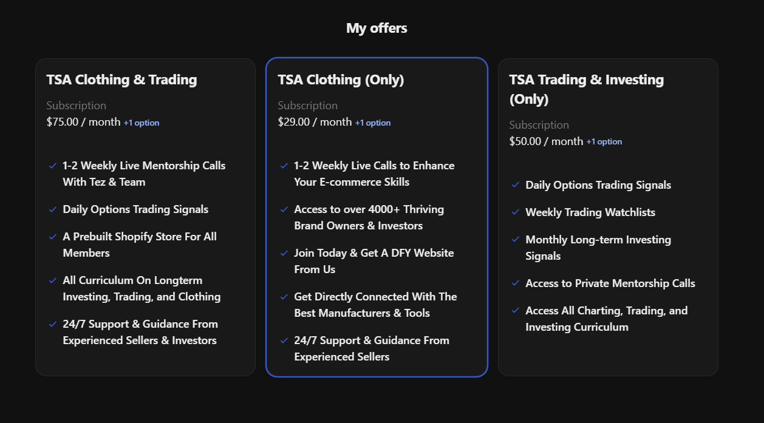
Task: Open the TSA Clothing (Only) card title
Action: (341, 80)
